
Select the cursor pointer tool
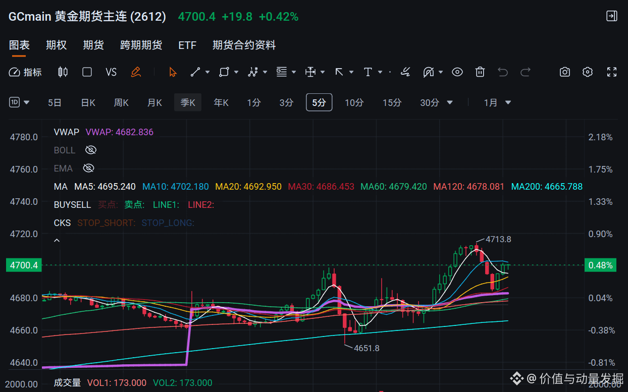click(x=173, y=72)
